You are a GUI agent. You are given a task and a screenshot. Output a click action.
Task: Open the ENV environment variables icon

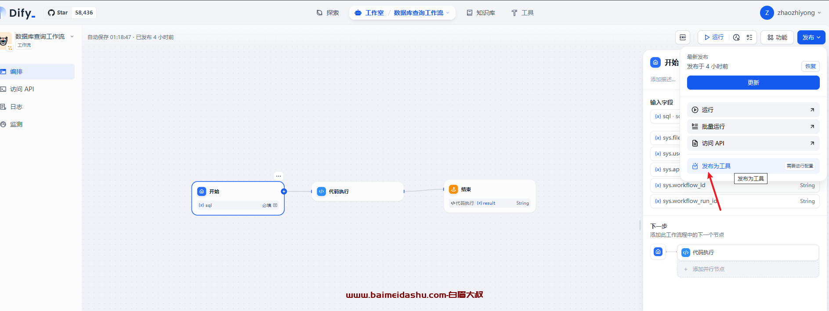(x=682, y=37)
